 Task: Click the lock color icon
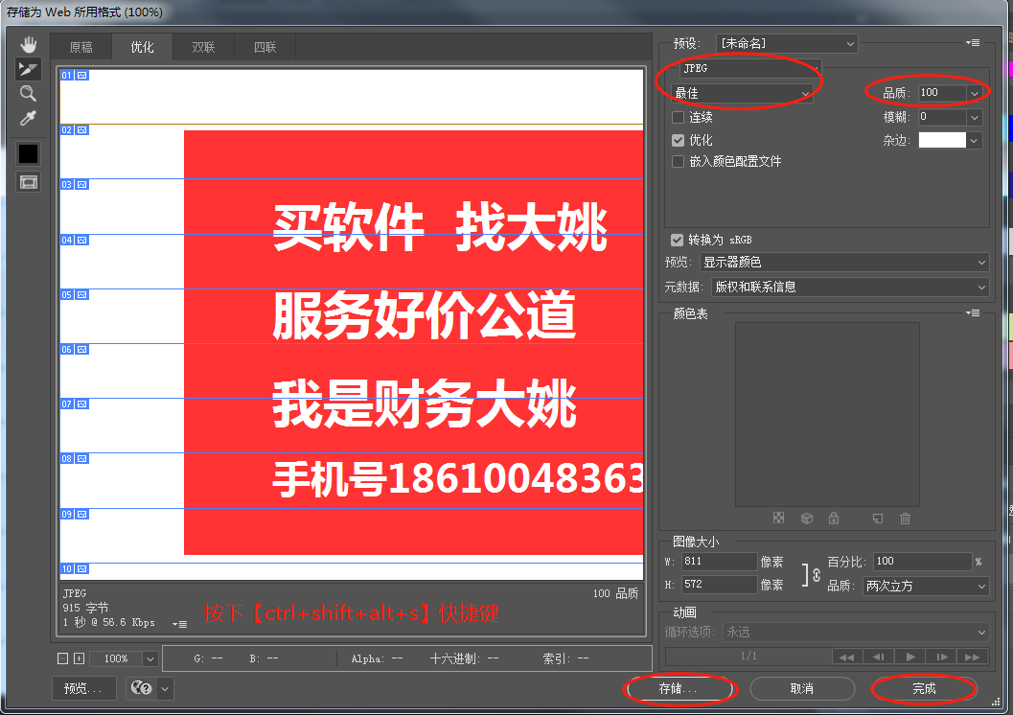click(x=834, y=518)
